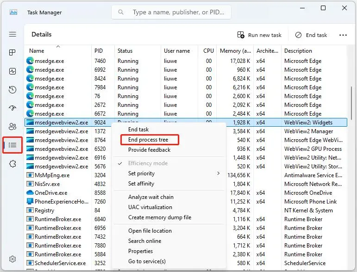Image resolution: width=357 pixels, height=272 pixels.
Task: Focus the name, publisher, or PID search box
Action: click(x=171, y=12)
